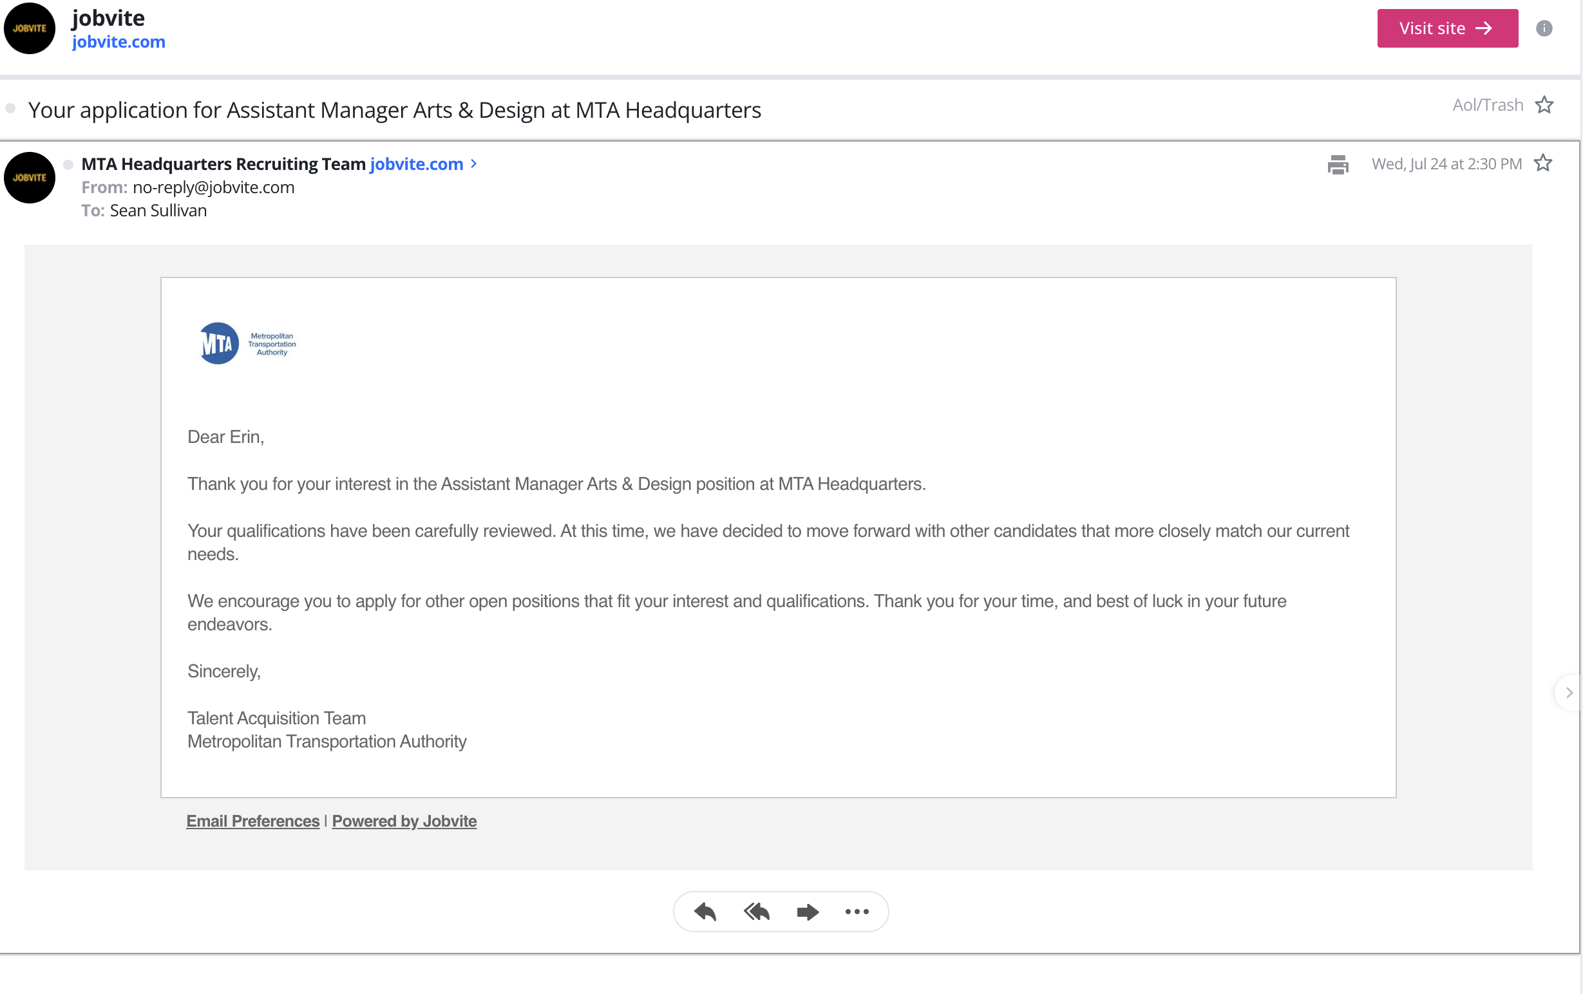Image resolution: width=1583 pixels, height=994 pixels.
Task: Click the Jobvite logo in the top header
Action: tap(30, 28)
